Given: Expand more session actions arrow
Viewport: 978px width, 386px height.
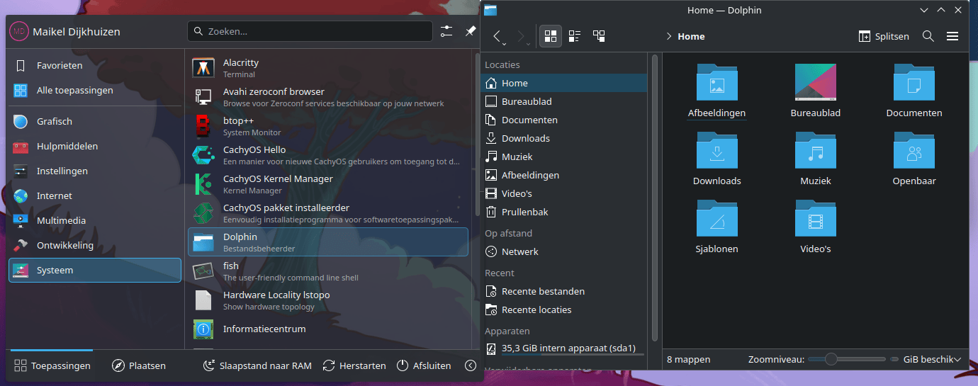Looking at the screenshot, I should 471,365.
